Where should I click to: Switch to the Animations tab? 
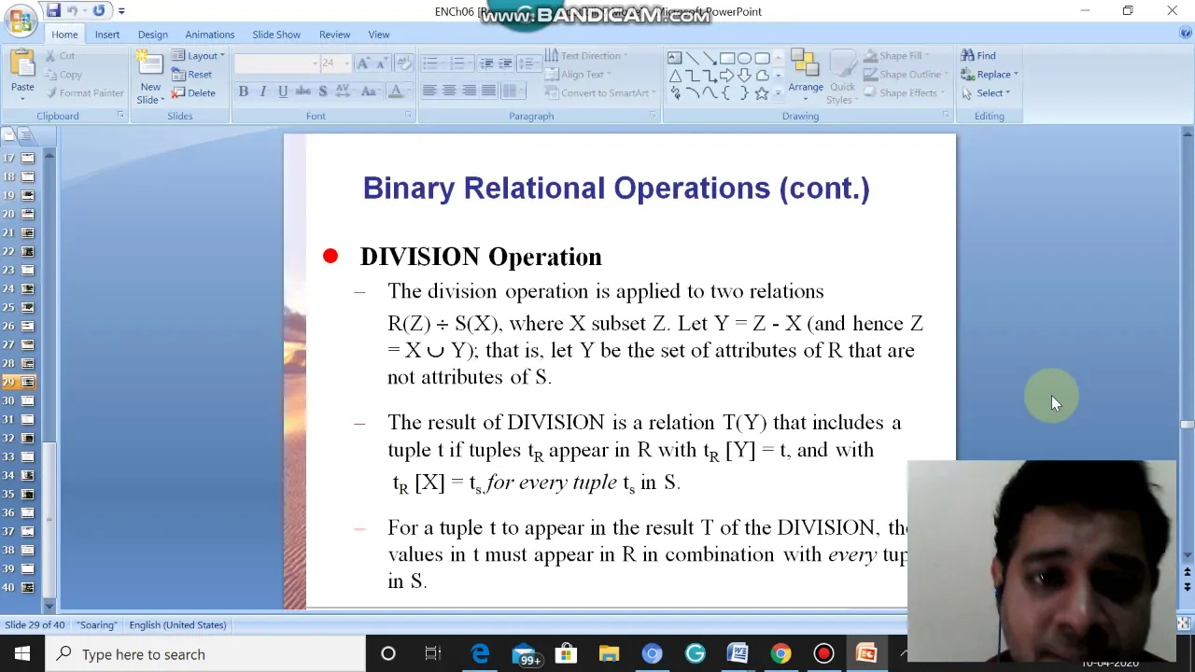click(x=209, y=35)
